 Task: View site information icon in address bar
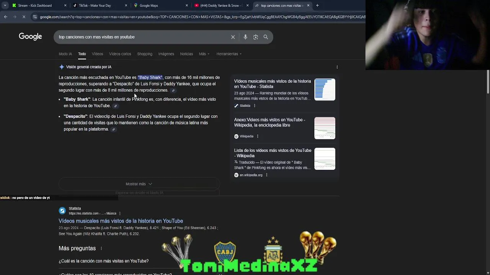[35, 17]
